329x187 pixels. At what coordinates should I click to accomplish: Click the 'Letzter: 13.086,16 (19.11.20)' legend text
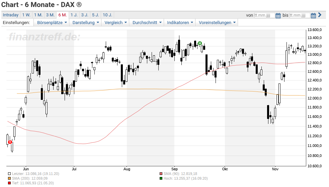(35, 174)
